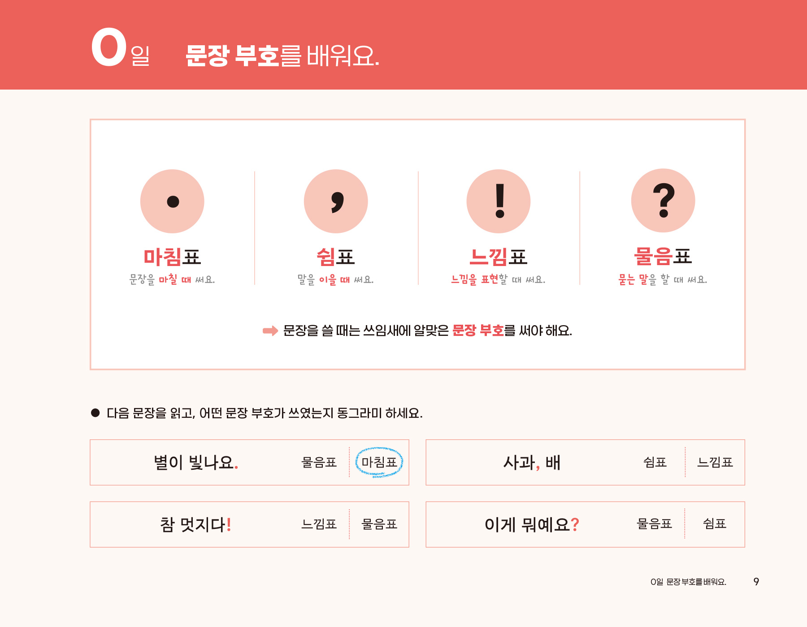Click the pink arrow before the summary sentence
Image resolution: width=807 pixels, height=627 pixels.
point(270,331)
